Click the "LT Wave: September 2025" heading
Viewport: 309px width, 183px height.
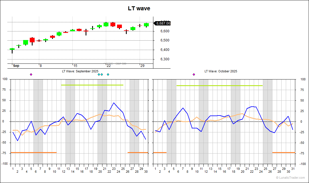(80, 71)
